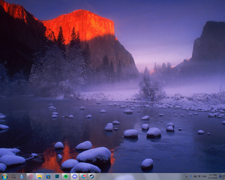Open the speaker volume control
The height and width of the screenshot is (180, 225).
pos(195,176)
